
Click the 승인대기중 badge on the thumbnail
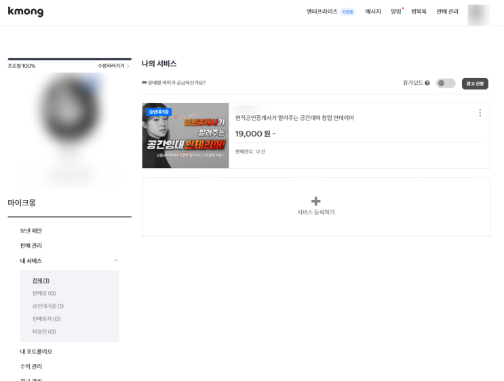point(159,112)
